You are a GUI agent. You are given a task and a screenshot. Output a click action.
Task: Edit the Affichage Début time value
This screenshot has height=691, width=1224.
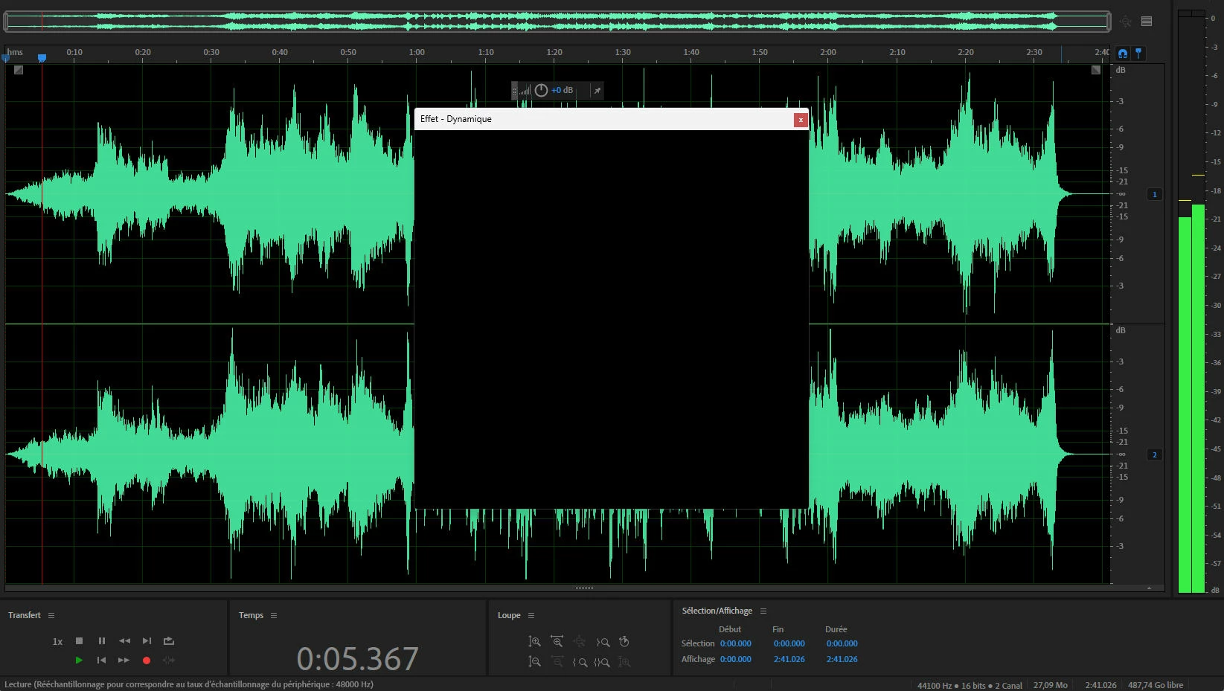click(736, 659)
